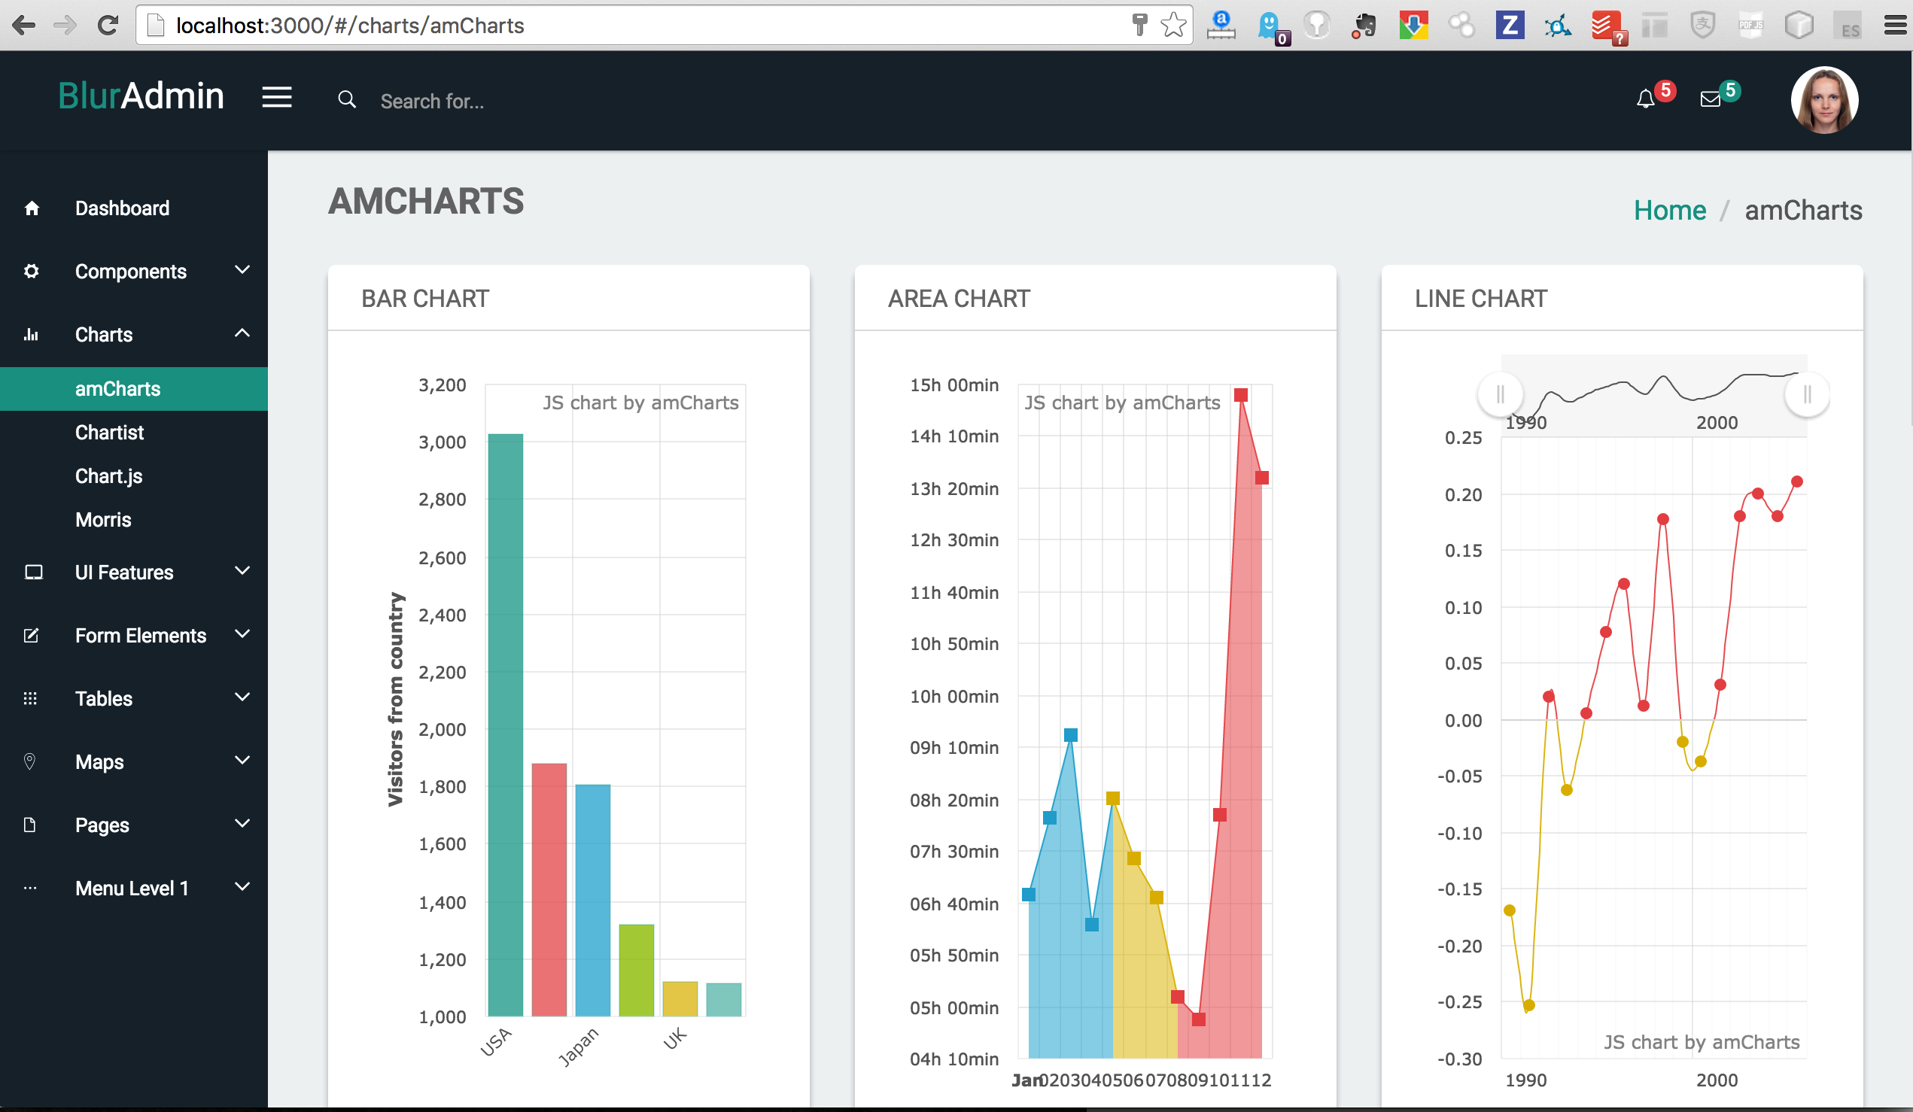The width and height of the screenshot is (1913, 1112).
Task: Open the Chartist menu item
Action: tap(109, 433)
